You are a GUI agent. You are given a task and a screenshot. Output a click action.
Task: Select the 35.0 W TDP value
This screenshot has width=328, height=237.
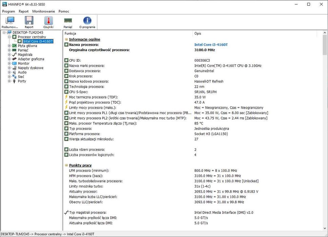click(x=200, y=97)
